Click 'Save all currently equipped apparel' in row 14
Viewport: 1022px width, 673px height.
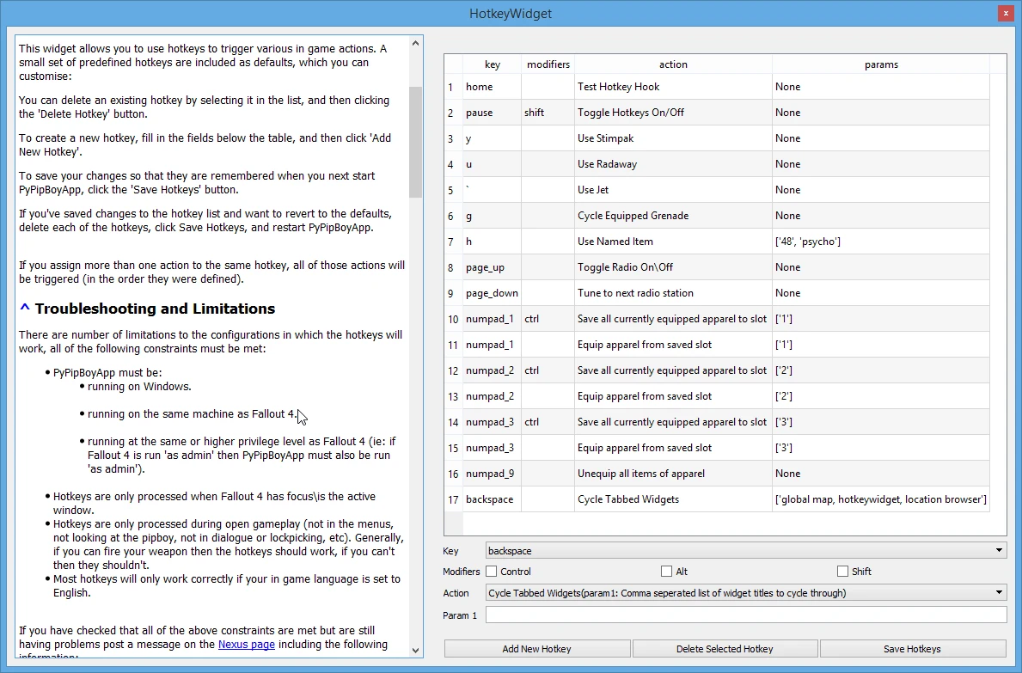[x=673, y=422]
